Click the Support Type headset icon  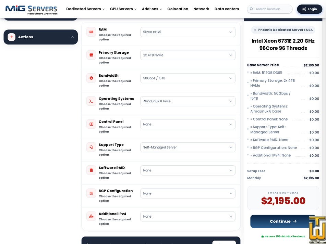pos(91,147)
